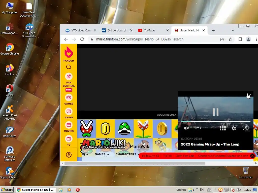
Task: Open user profile icon in Fandom sidebar
Action: pos(69,155)
